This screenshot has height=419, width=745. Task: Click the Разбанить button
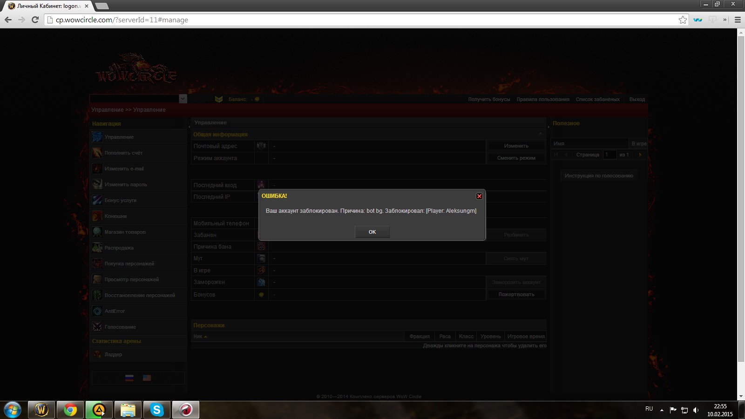(516, 235)
